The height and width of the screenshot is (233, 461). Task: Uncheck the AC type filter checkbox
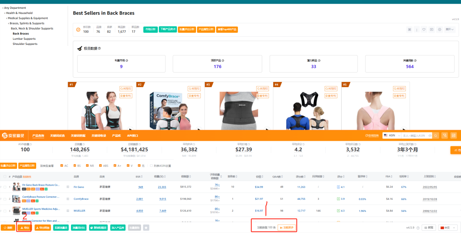point(62,166)
